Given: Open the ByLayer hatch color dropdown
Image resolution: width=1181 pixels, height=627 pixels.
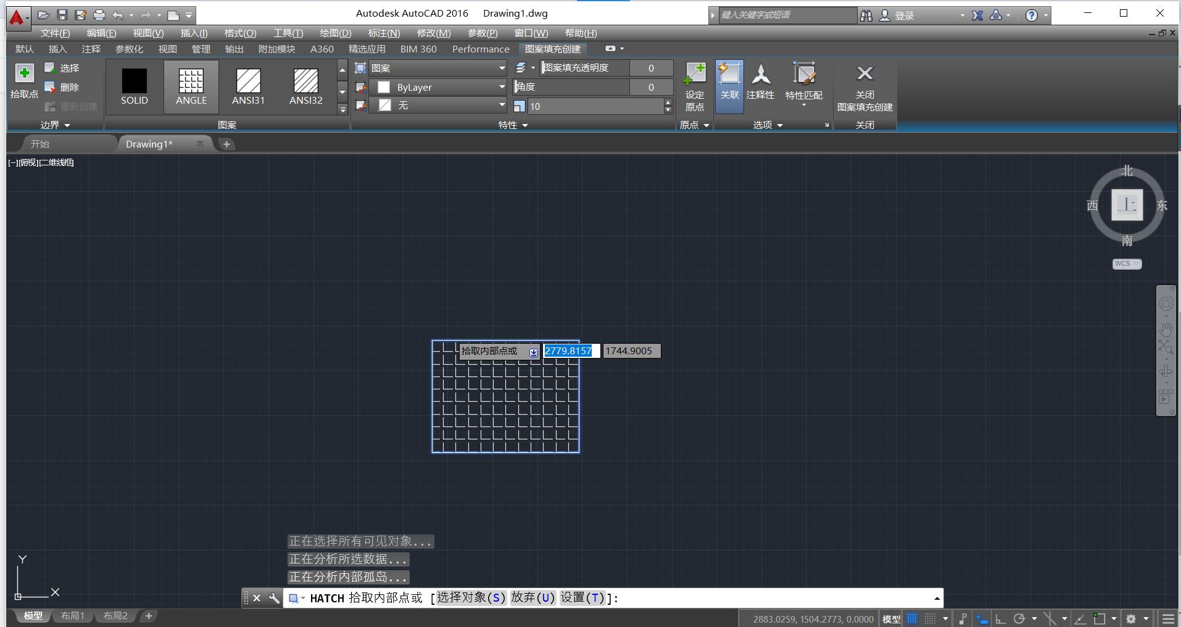Looking at the screenshot, I should 437,87.
